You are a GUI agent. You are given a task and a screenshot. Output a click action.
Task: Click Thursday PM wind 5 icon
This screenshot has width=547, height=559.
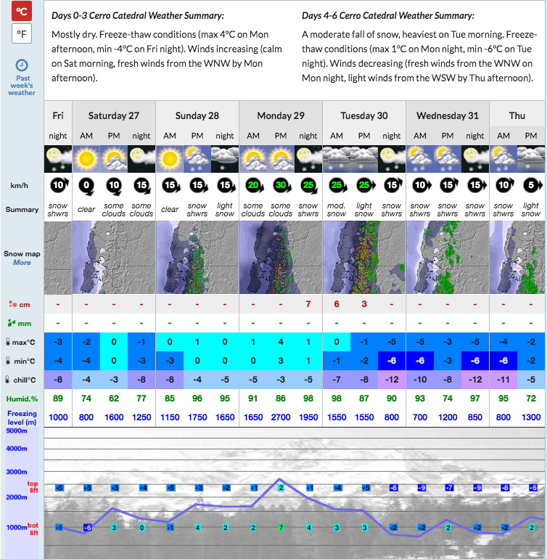coord(532,185)
